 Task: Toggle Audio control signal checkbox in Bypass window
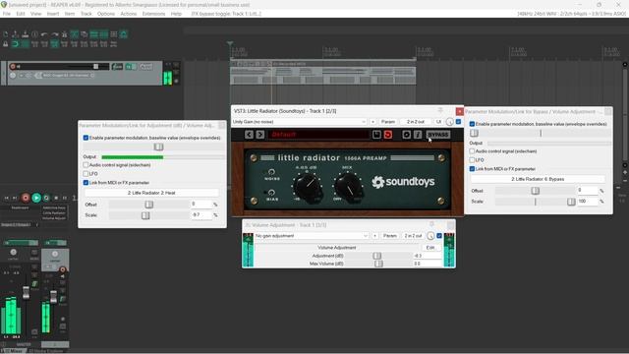(472, 151)
